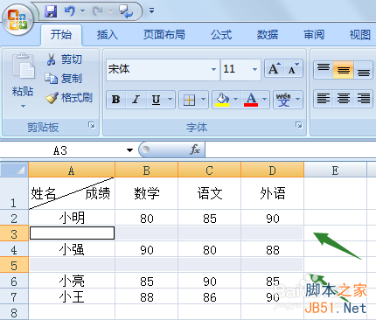The width and height of the screenshot is (376, 320).
Task: Click the cell containing 小明
Action: [72, 218]
